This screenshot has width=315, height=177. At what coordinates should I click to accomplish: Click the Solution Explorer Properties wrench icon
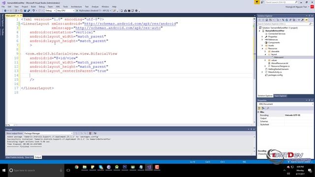point(302,20)
